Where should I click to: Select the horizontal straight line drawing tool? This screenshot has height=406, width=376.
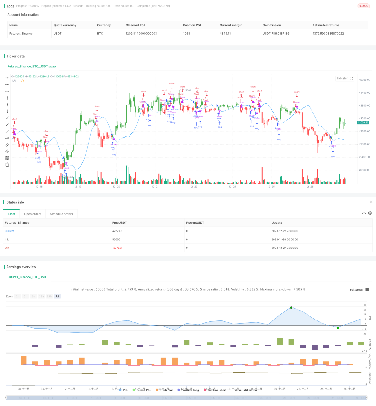tap(7, 78)
